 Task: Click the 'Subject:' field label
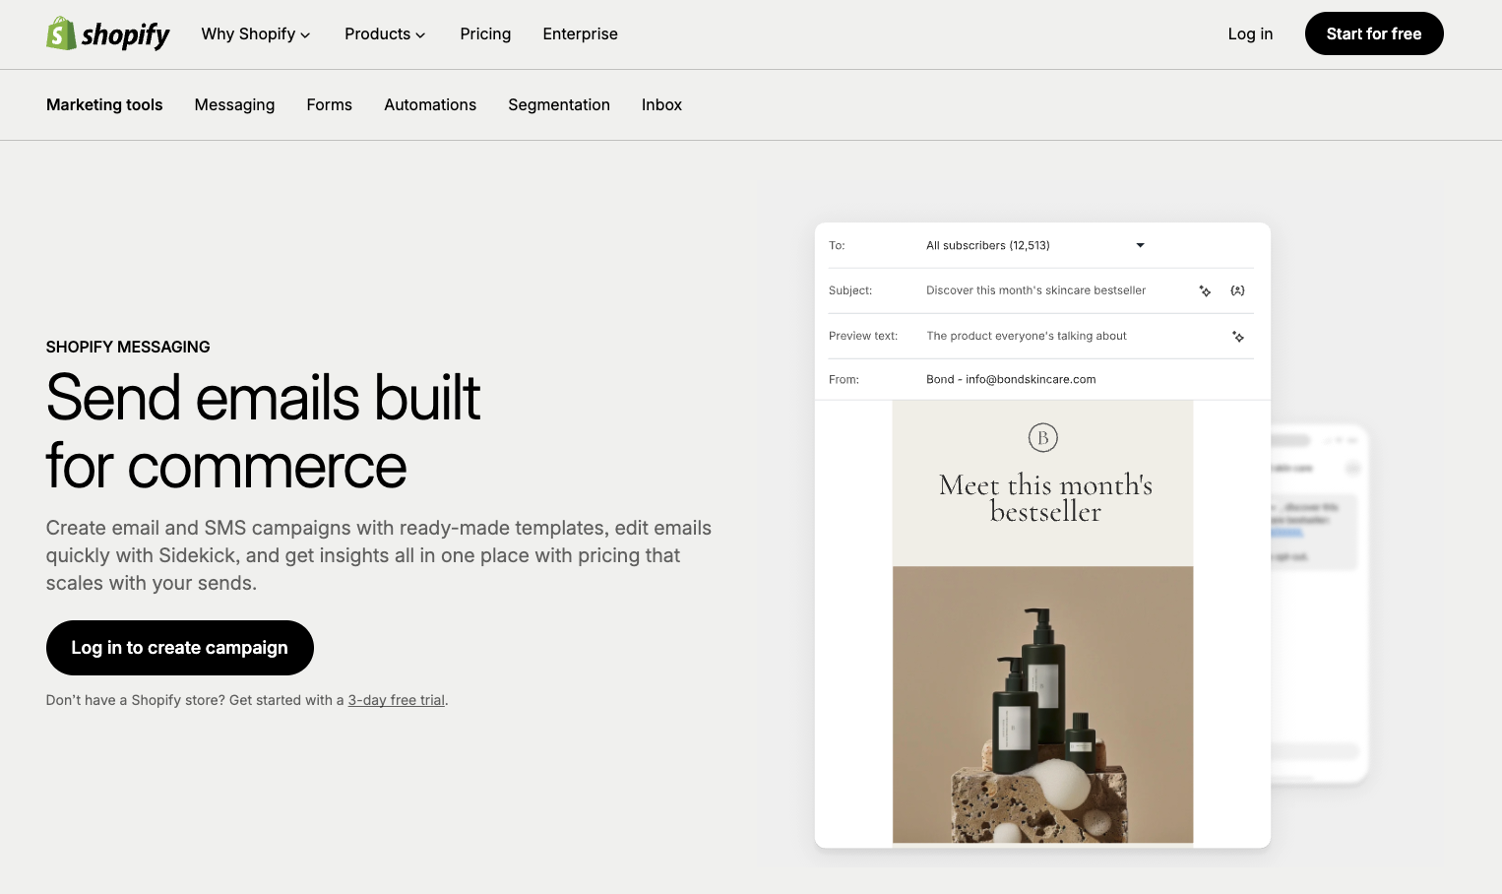tap(850, 290)
